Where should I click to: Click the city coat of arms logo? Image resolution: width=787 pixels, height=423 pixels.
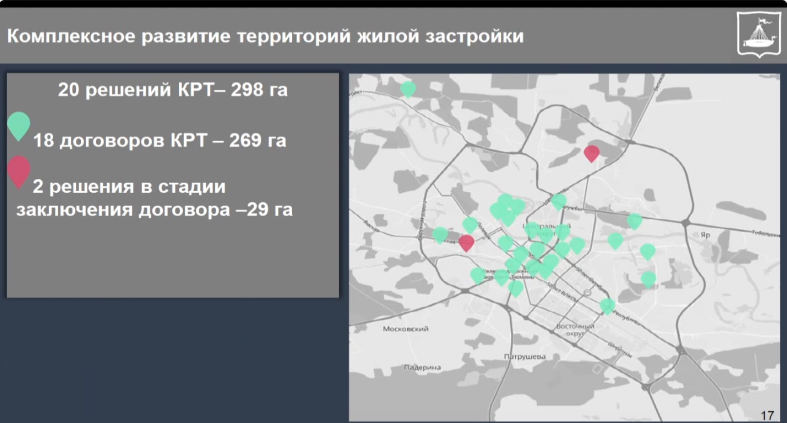[757, 34]
